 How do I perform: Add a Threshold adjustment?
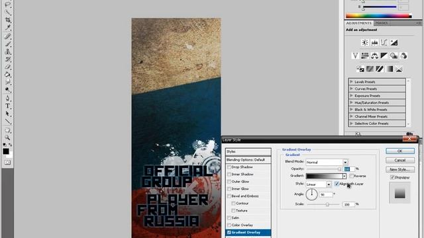coord(380,69)
